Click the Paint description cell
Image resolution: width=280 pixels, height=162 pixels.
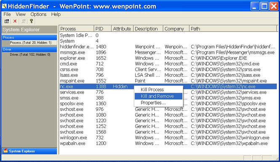coord(140,81)
